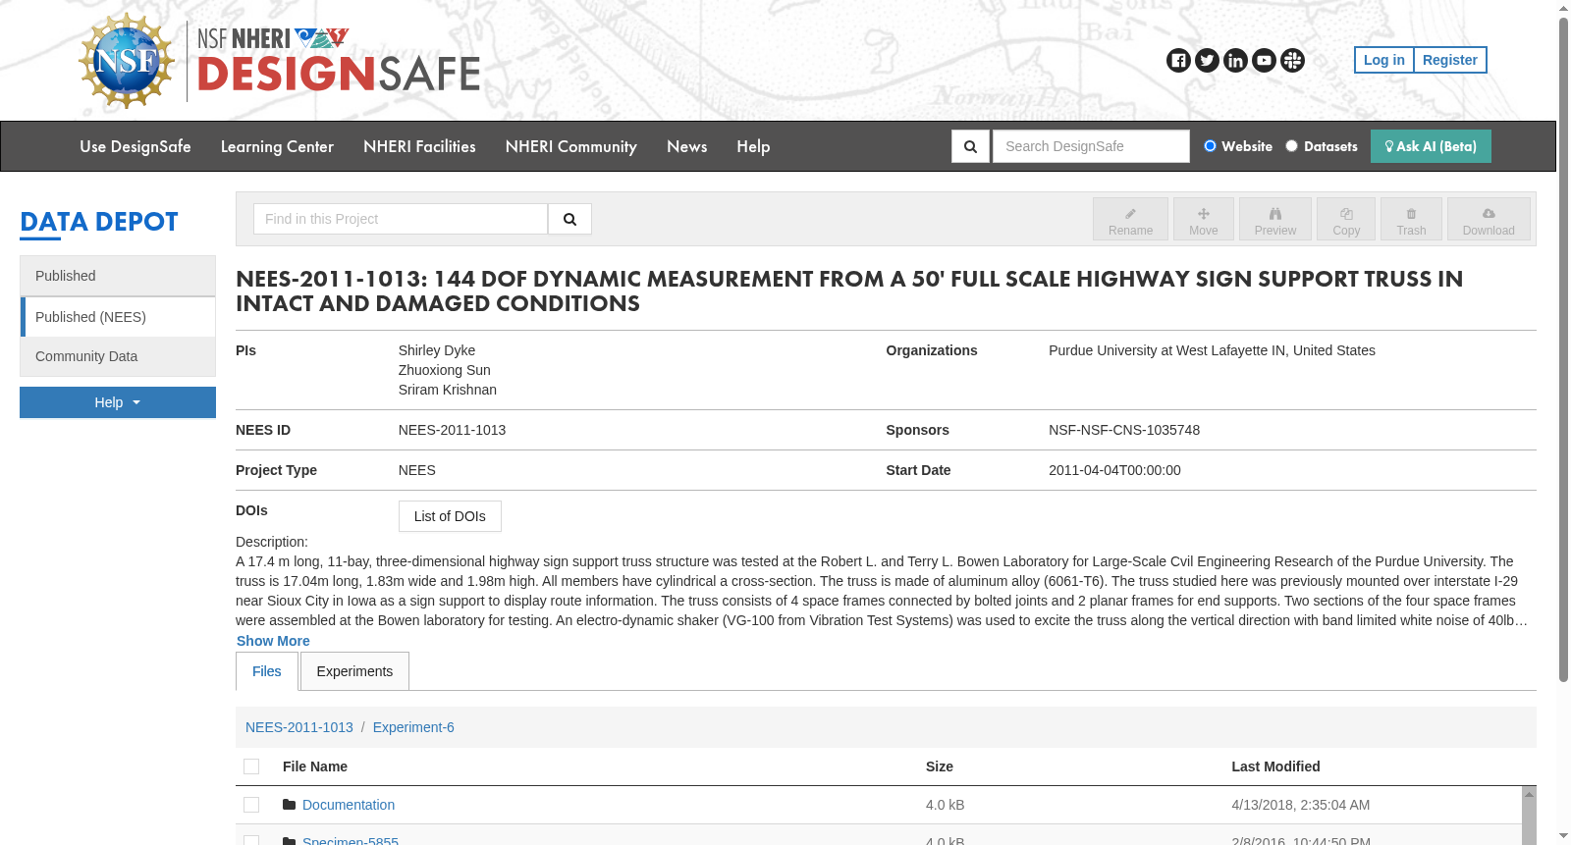Click the Register button
This screenshot has width=1571, height=845.
coord(1450,60)
